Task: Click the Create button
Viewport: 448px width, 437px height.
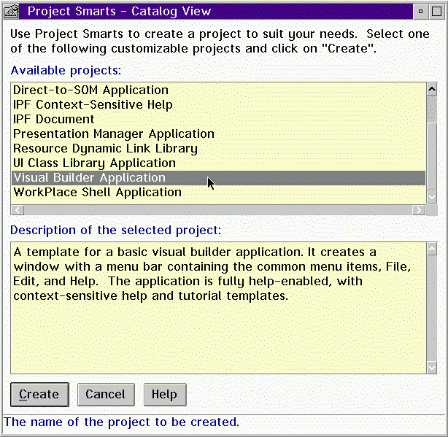Action: point(39,395)
